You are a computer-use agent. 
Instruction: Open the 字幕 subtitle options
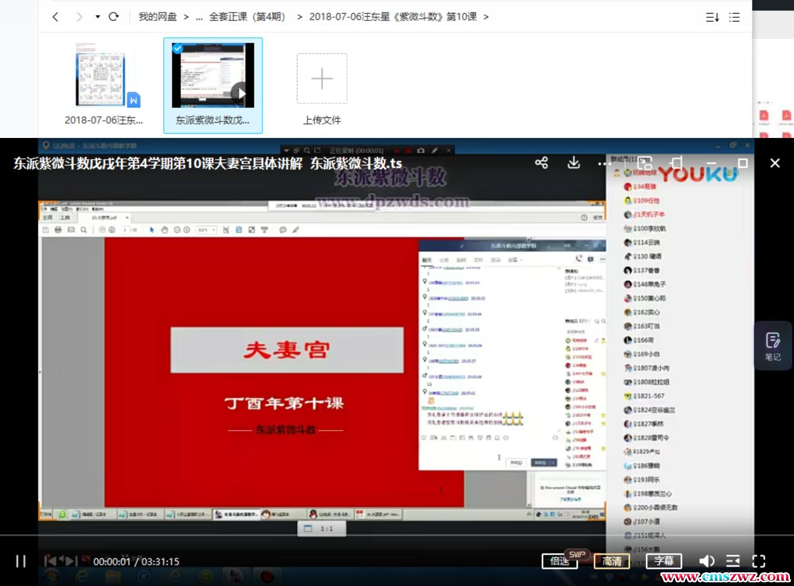pos(664,561)
